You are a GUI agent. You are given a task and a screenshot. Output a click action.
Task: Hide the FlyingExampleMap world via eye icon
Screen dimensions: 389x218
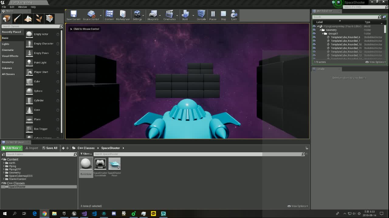tap(314, 26)
